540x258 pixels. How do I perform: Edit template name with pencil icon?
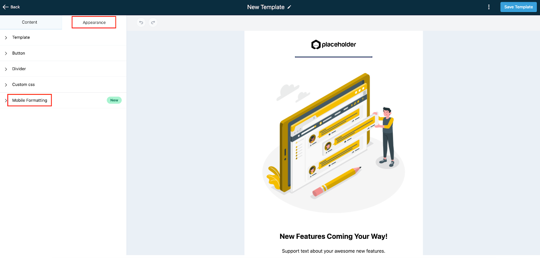(x=289, y=7)
